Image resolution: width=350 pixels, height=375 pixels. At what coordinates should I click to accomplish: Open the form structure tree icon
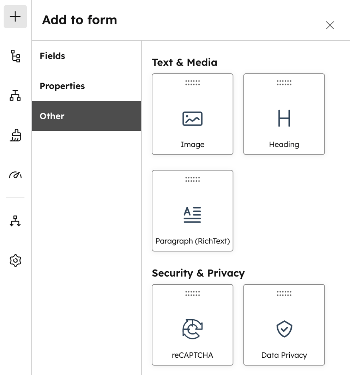(x=15, y=56)
